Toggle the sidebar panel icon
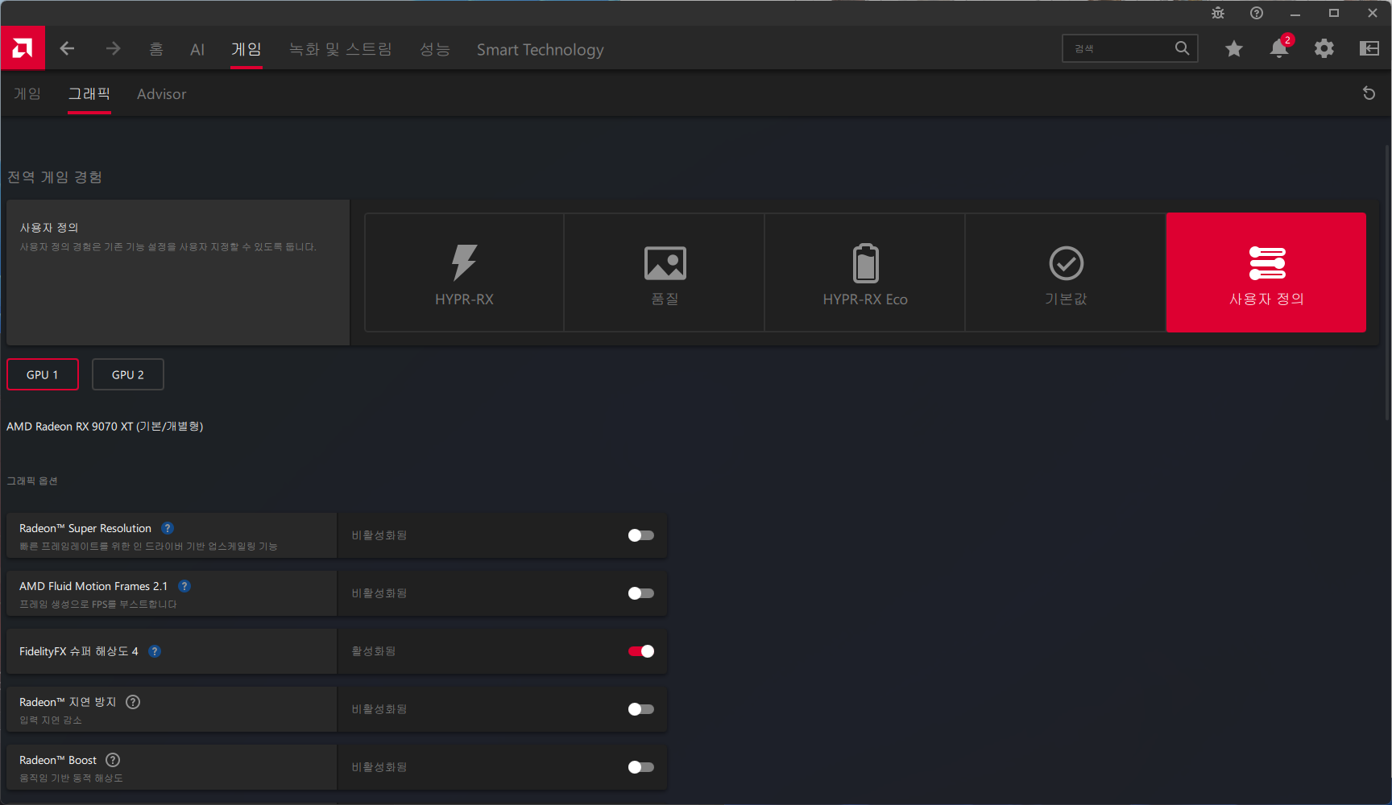Viewport: 1392px width, 805px height. 1369,48
